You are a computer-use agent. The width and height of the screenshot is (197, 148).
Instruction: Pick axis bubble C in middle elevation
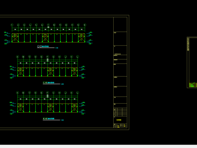(30, 57)
